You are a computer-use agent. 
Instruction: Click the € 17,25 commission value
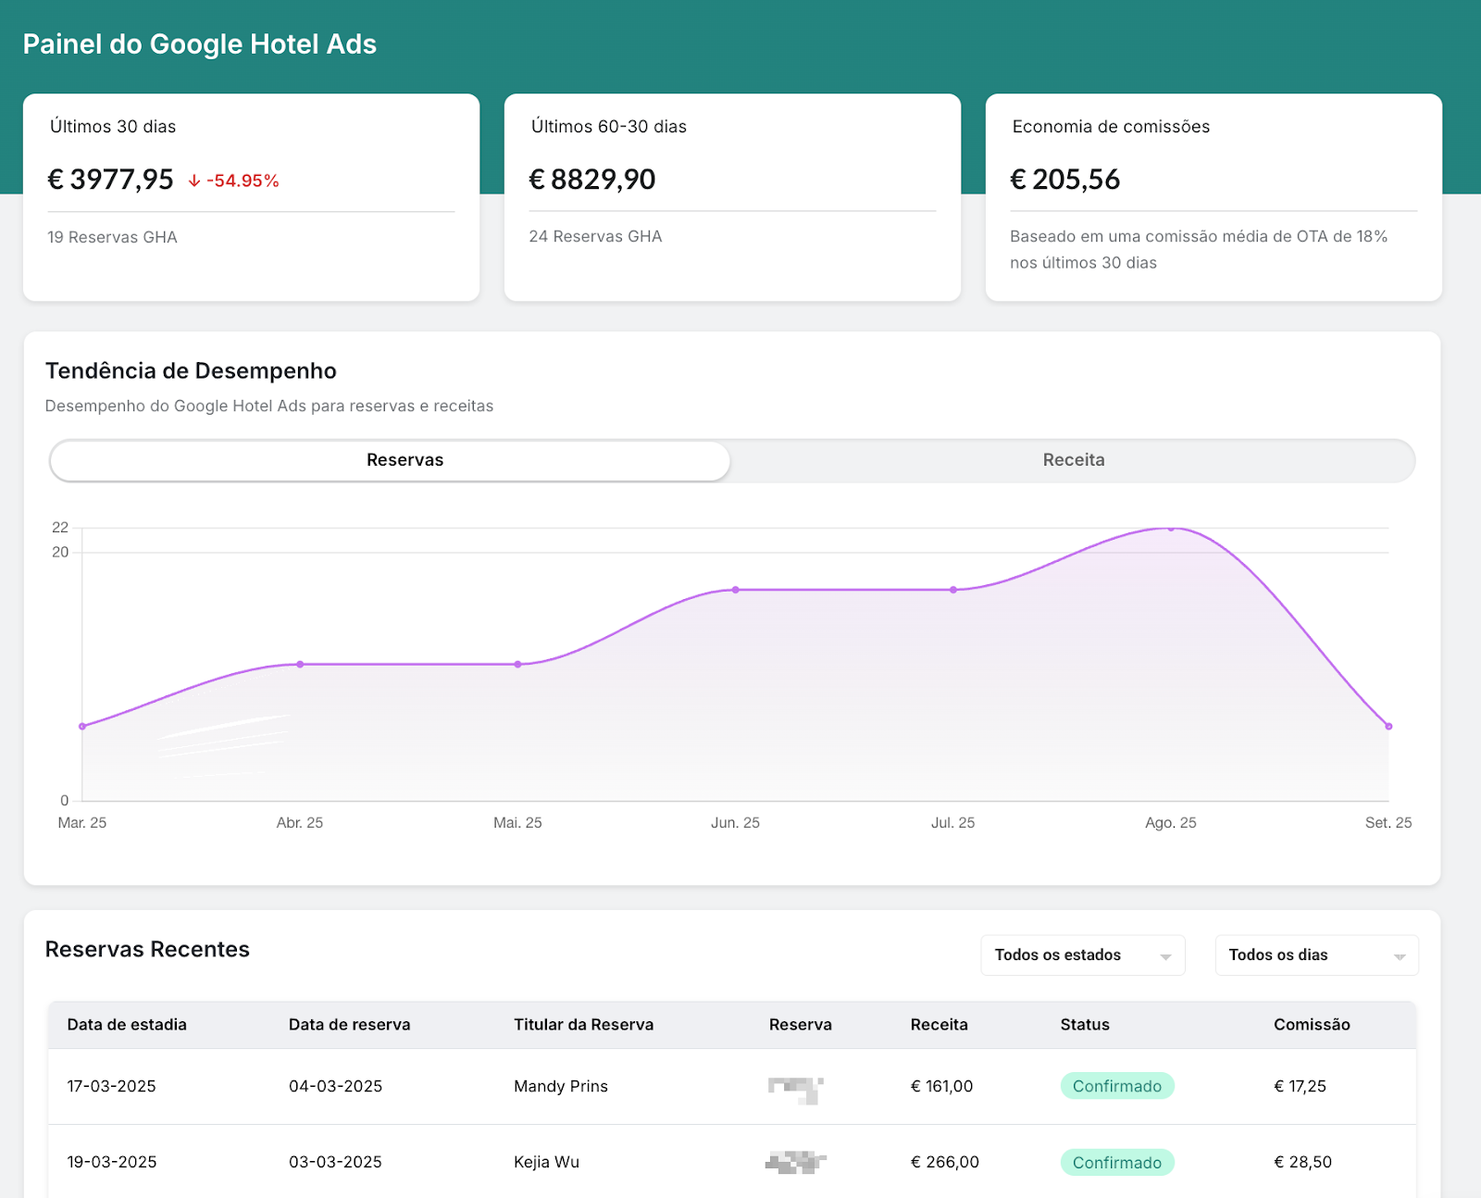pyautogui.click(x=1300, y=1086)
